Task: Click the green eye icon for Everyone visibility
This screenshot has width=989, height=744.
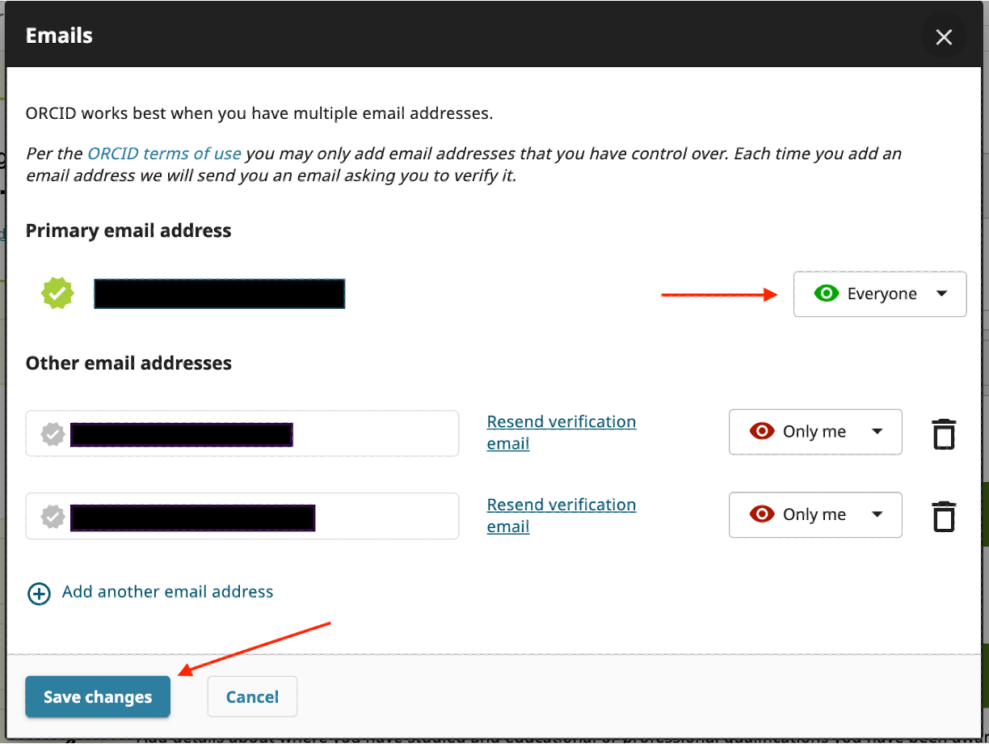Action: (826, 294)
